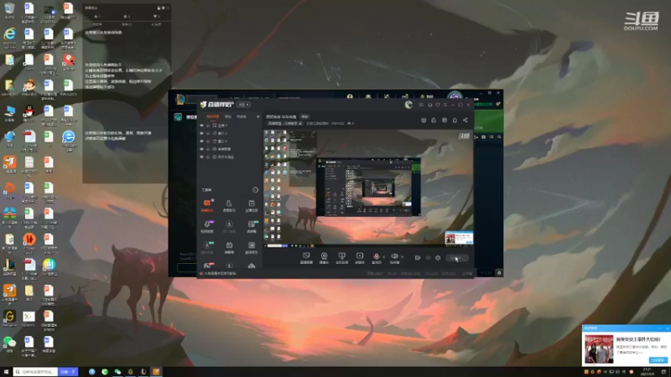The width and height of the screenshot is (671, 377).
Task: Hide the fourth source with its eye icon
Action: click(202, 149)
